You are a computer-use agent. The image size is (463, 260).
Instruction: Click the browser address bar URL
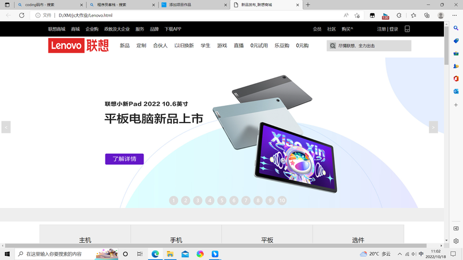[x=85, y=16]
